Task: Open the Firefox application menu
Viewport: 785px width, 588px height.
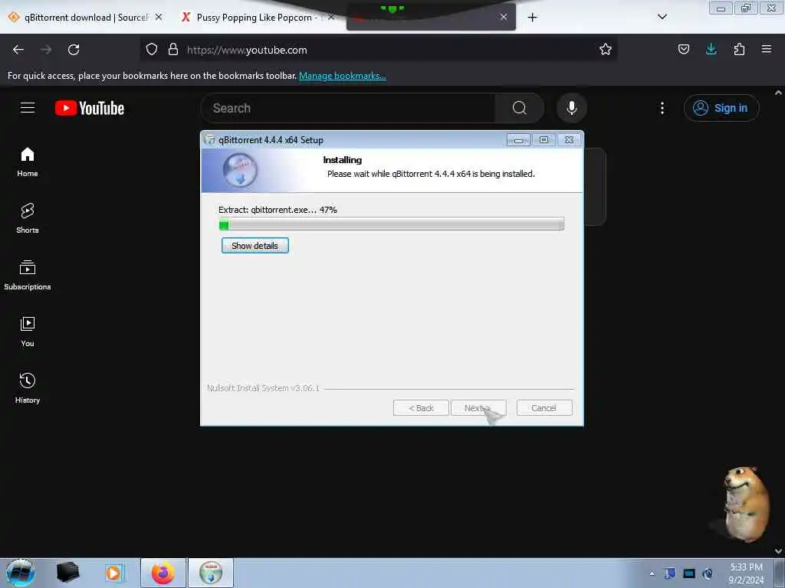Action: coord(767,49)
